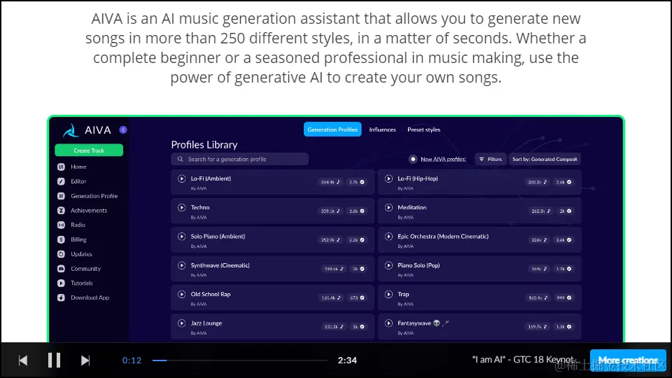Switch to the Preset styles tab
672x378 pixels.
[424, 129]
